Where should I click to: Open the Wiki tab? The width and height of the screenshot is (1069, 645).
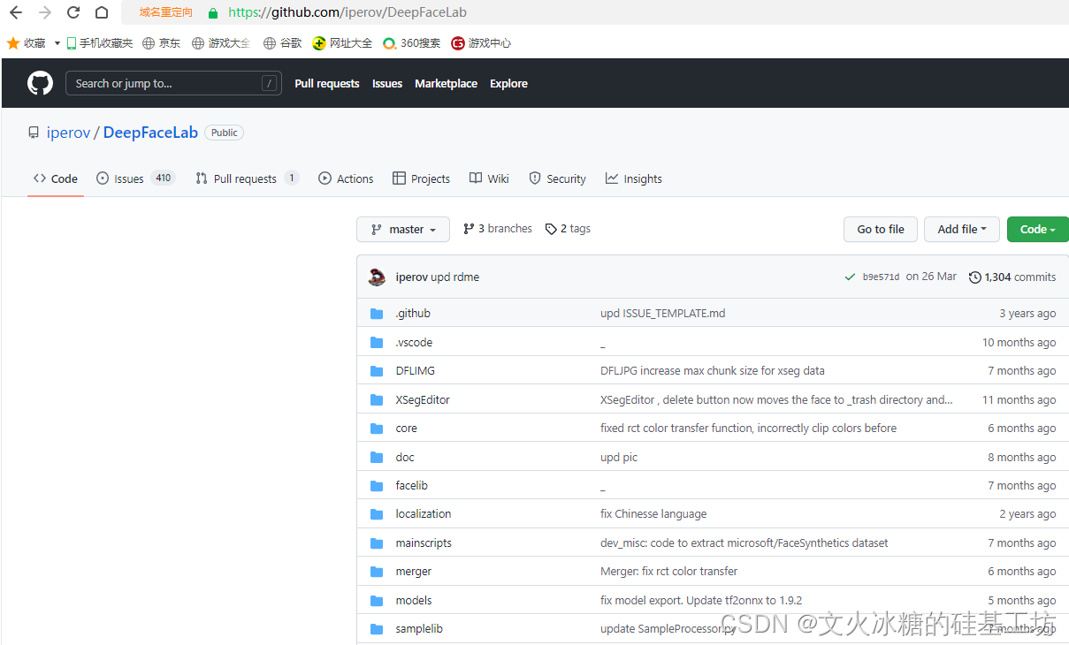click(489, 178)
